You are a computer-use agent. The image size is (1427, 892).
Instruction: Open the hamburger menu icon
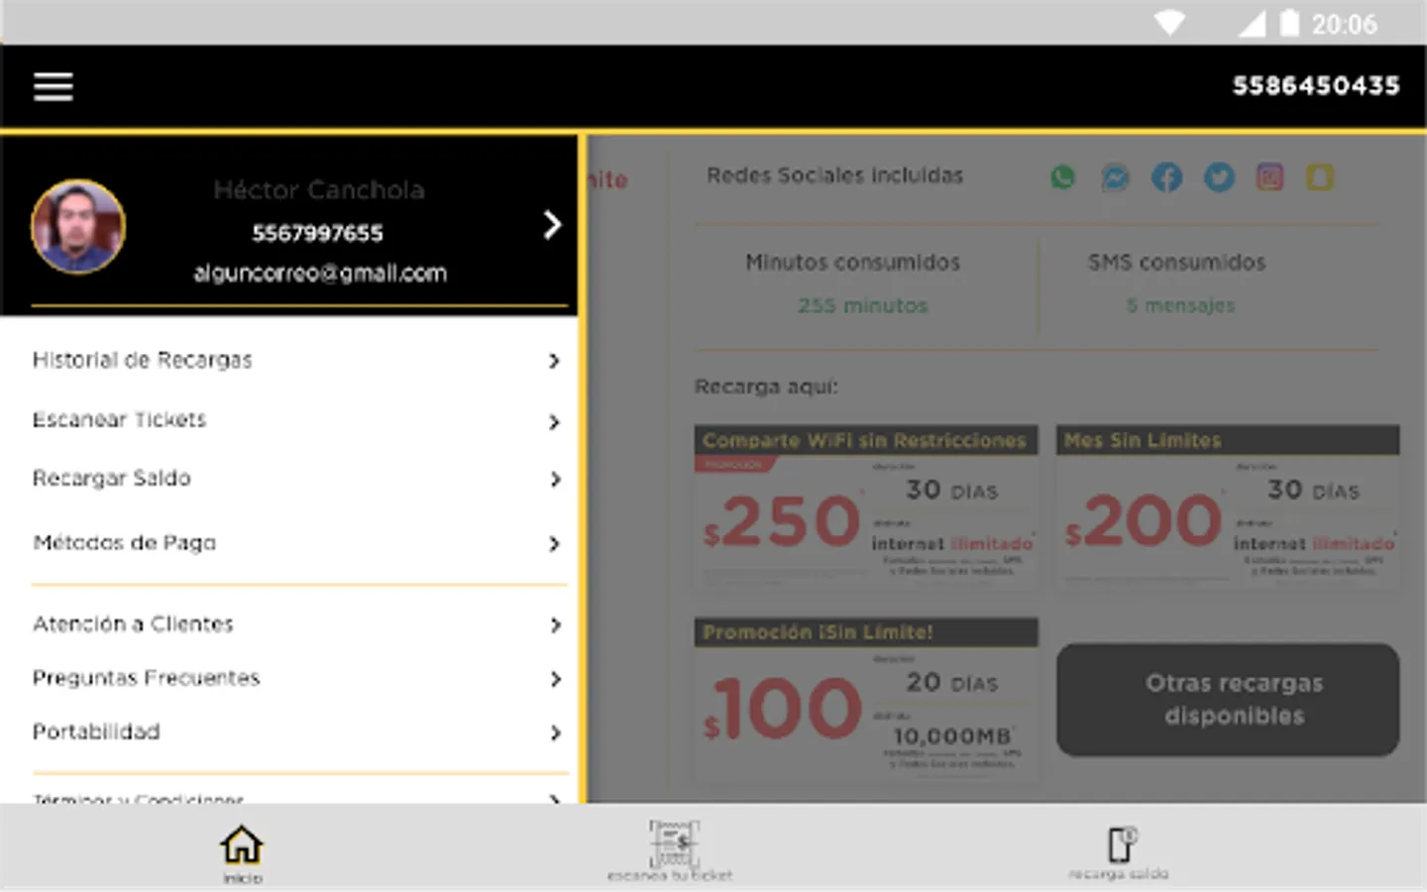tap(54, 87)
